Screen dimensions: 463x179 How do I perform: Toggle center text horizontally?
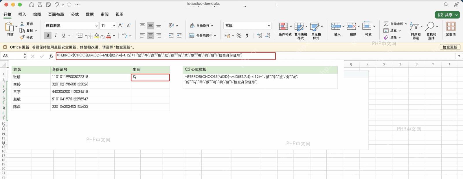[x=150, y=36]
